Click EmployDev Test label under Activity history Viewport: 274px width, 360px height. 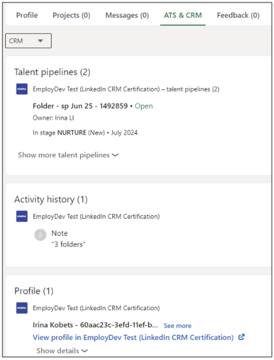point(96,216)
